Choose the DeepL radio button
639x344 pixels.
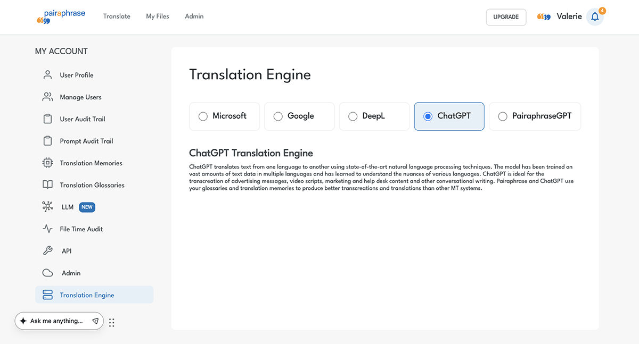(x=353, y=116)
